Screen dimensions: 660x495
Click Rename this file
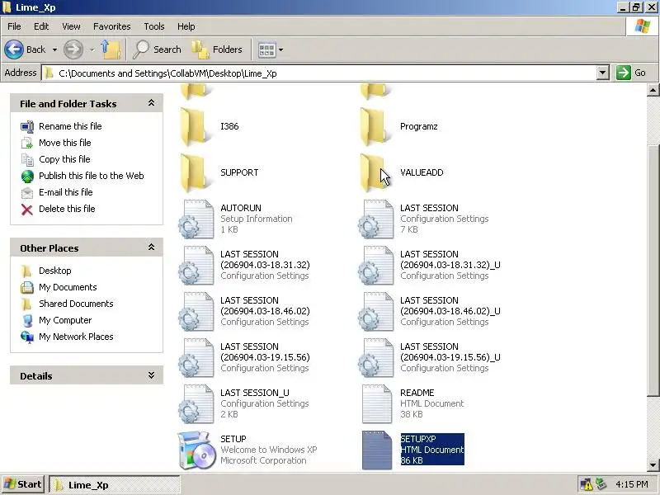61,126
